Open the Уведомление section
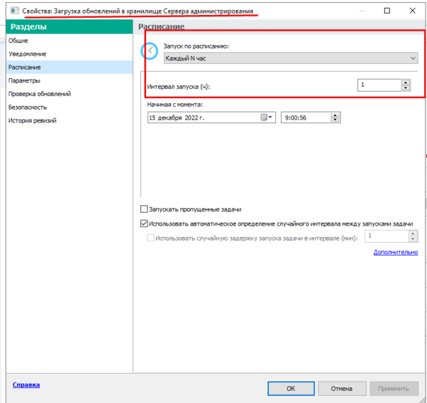Screen dimensions: 427x403 pos(27,54)
